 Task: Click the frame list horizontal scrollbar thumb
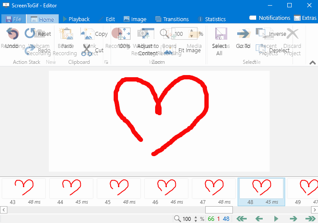[219, 210]
